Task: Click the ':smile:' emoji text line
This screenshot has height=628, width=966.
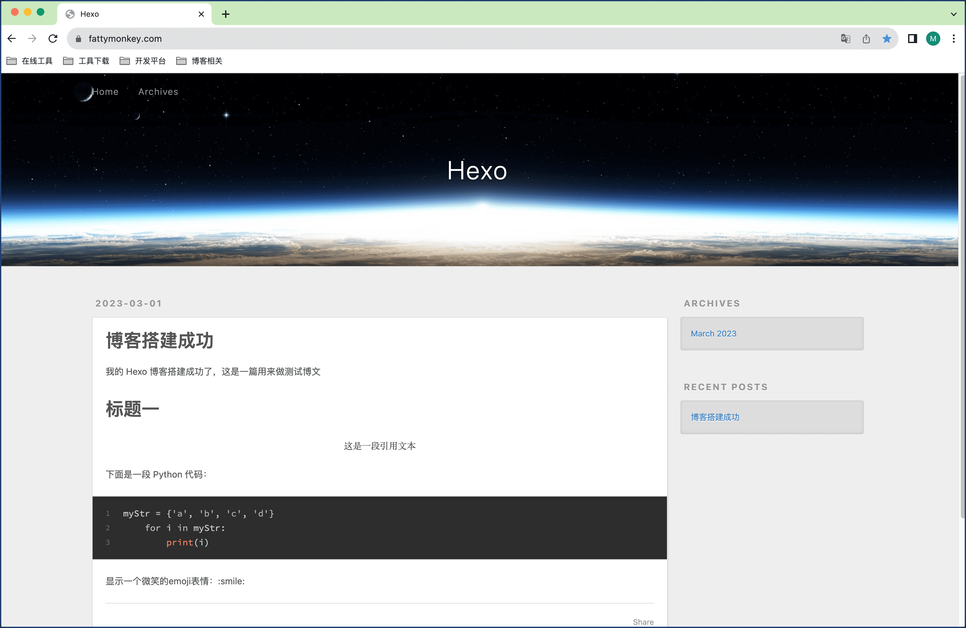Action: coord(175,581)
